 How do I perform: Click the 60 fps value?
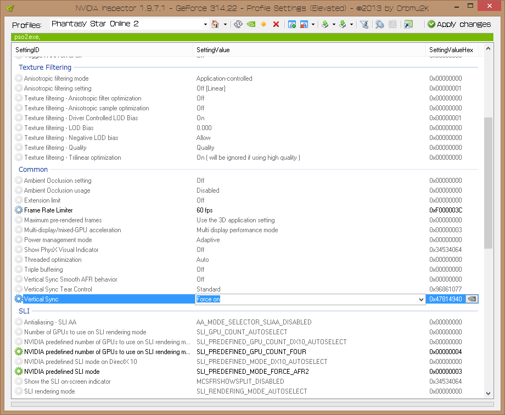point(205,210)
